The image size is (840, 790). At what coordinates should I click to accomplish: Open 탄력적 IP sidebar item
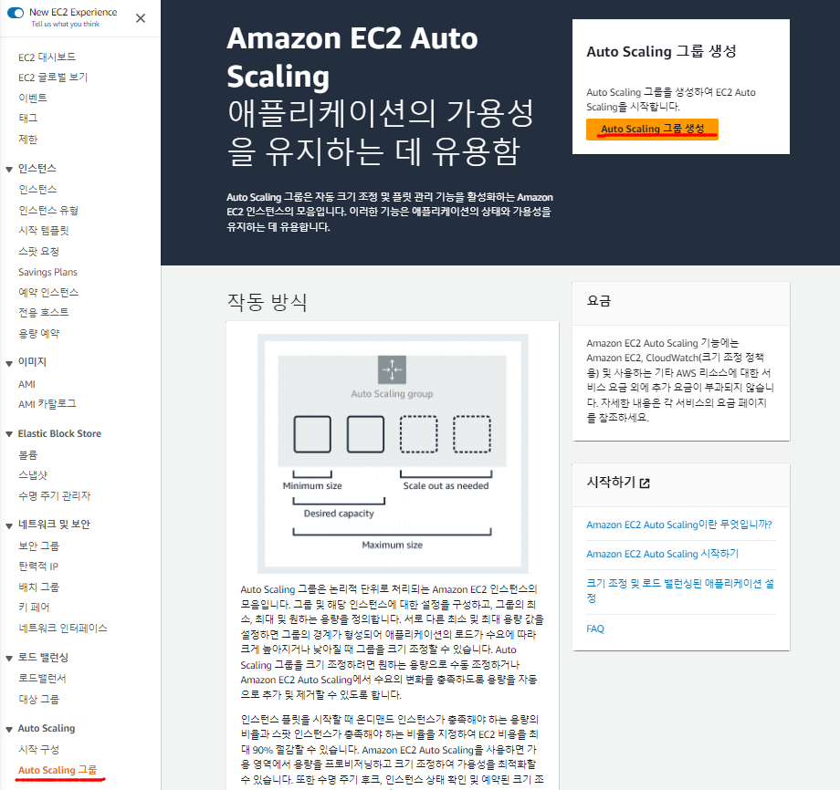pyautogui.click(x=38, y=567)
